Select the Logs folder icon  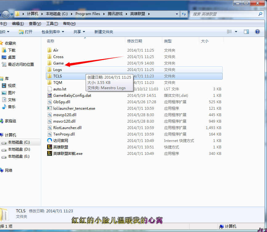tap(49, 69)
